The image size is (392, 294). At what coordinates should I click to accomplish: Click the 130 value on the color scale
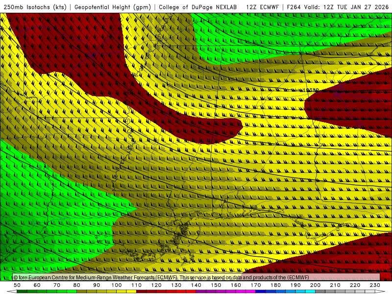pos(176,285)
